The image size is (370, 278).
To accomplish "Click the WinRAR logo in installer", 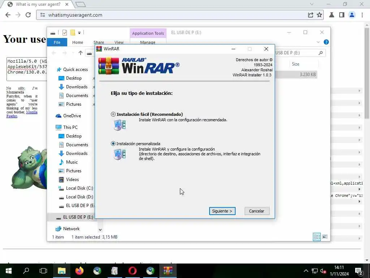I will point(139,66).
